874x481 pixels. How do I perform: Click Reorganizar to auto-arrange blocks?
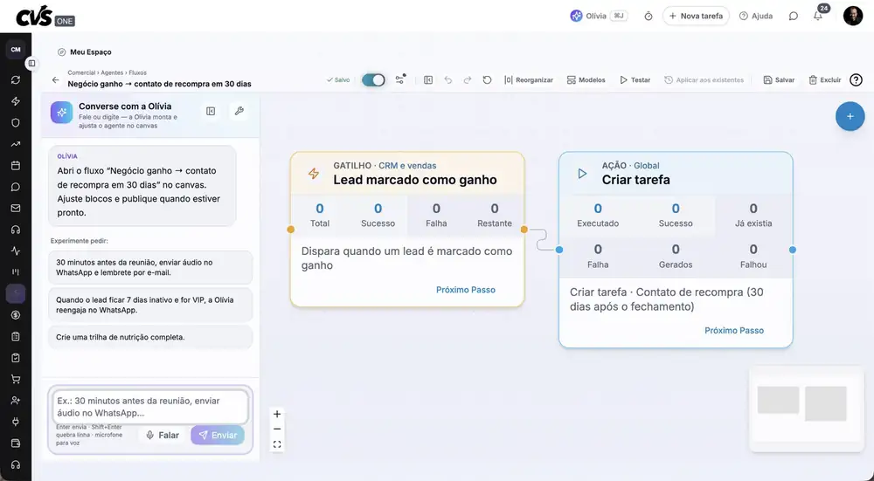529,80
